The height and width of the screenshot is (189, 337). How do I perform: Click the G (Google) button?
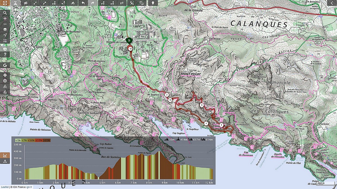pos(5,65)
